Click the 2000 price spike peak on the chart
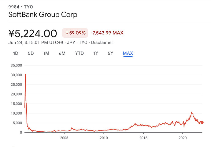 click(25, 74)
